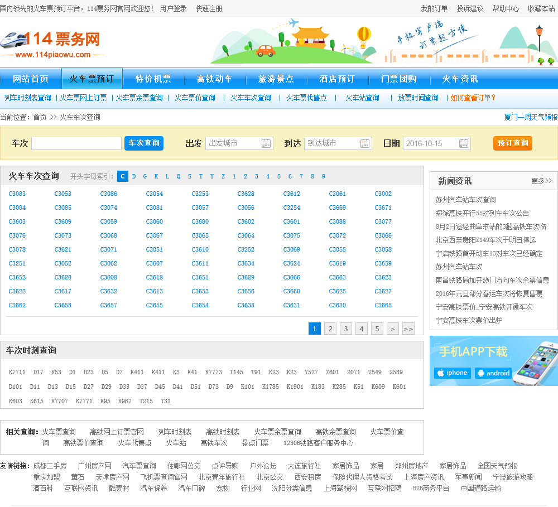558x507 pixels.
Task: Open the 高铁动车 nav tab
Action: coord(215,79)
